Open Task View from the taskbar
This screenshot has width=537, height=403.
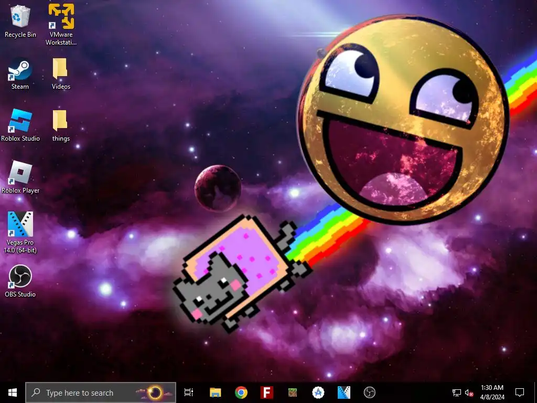[x=189, y=393]
